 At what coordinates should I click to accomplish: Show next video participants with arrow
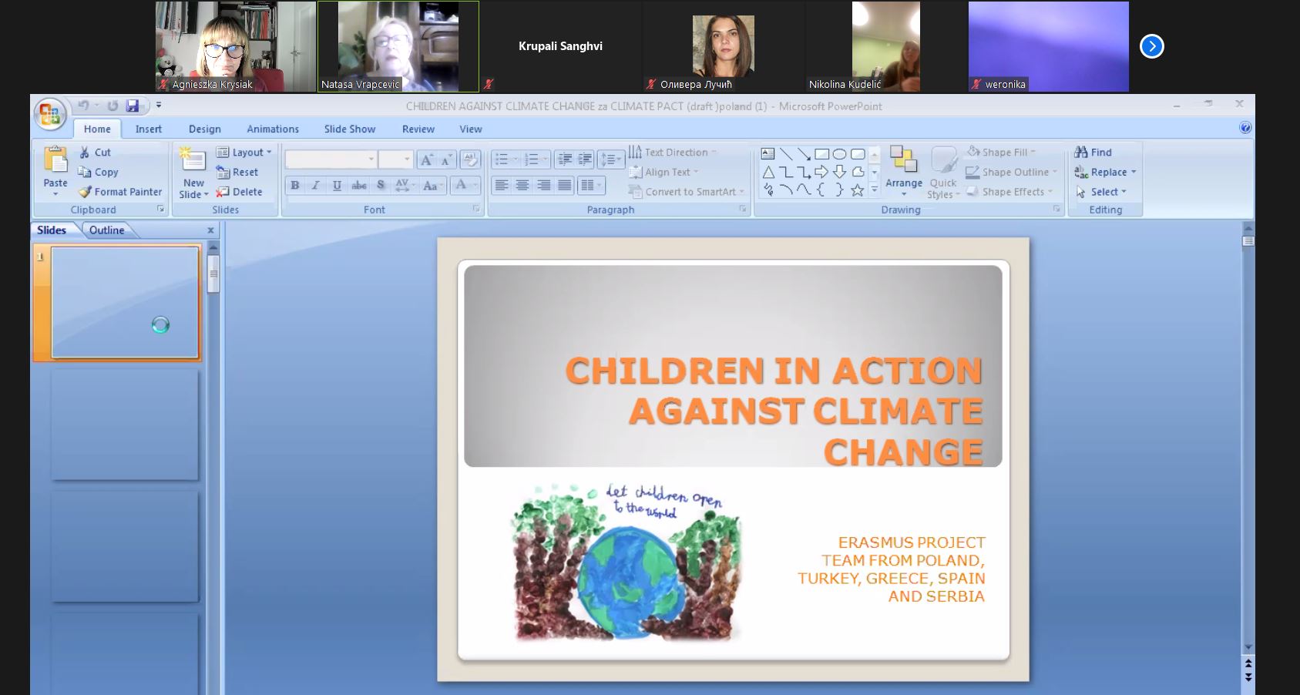tap(1151, 47)
